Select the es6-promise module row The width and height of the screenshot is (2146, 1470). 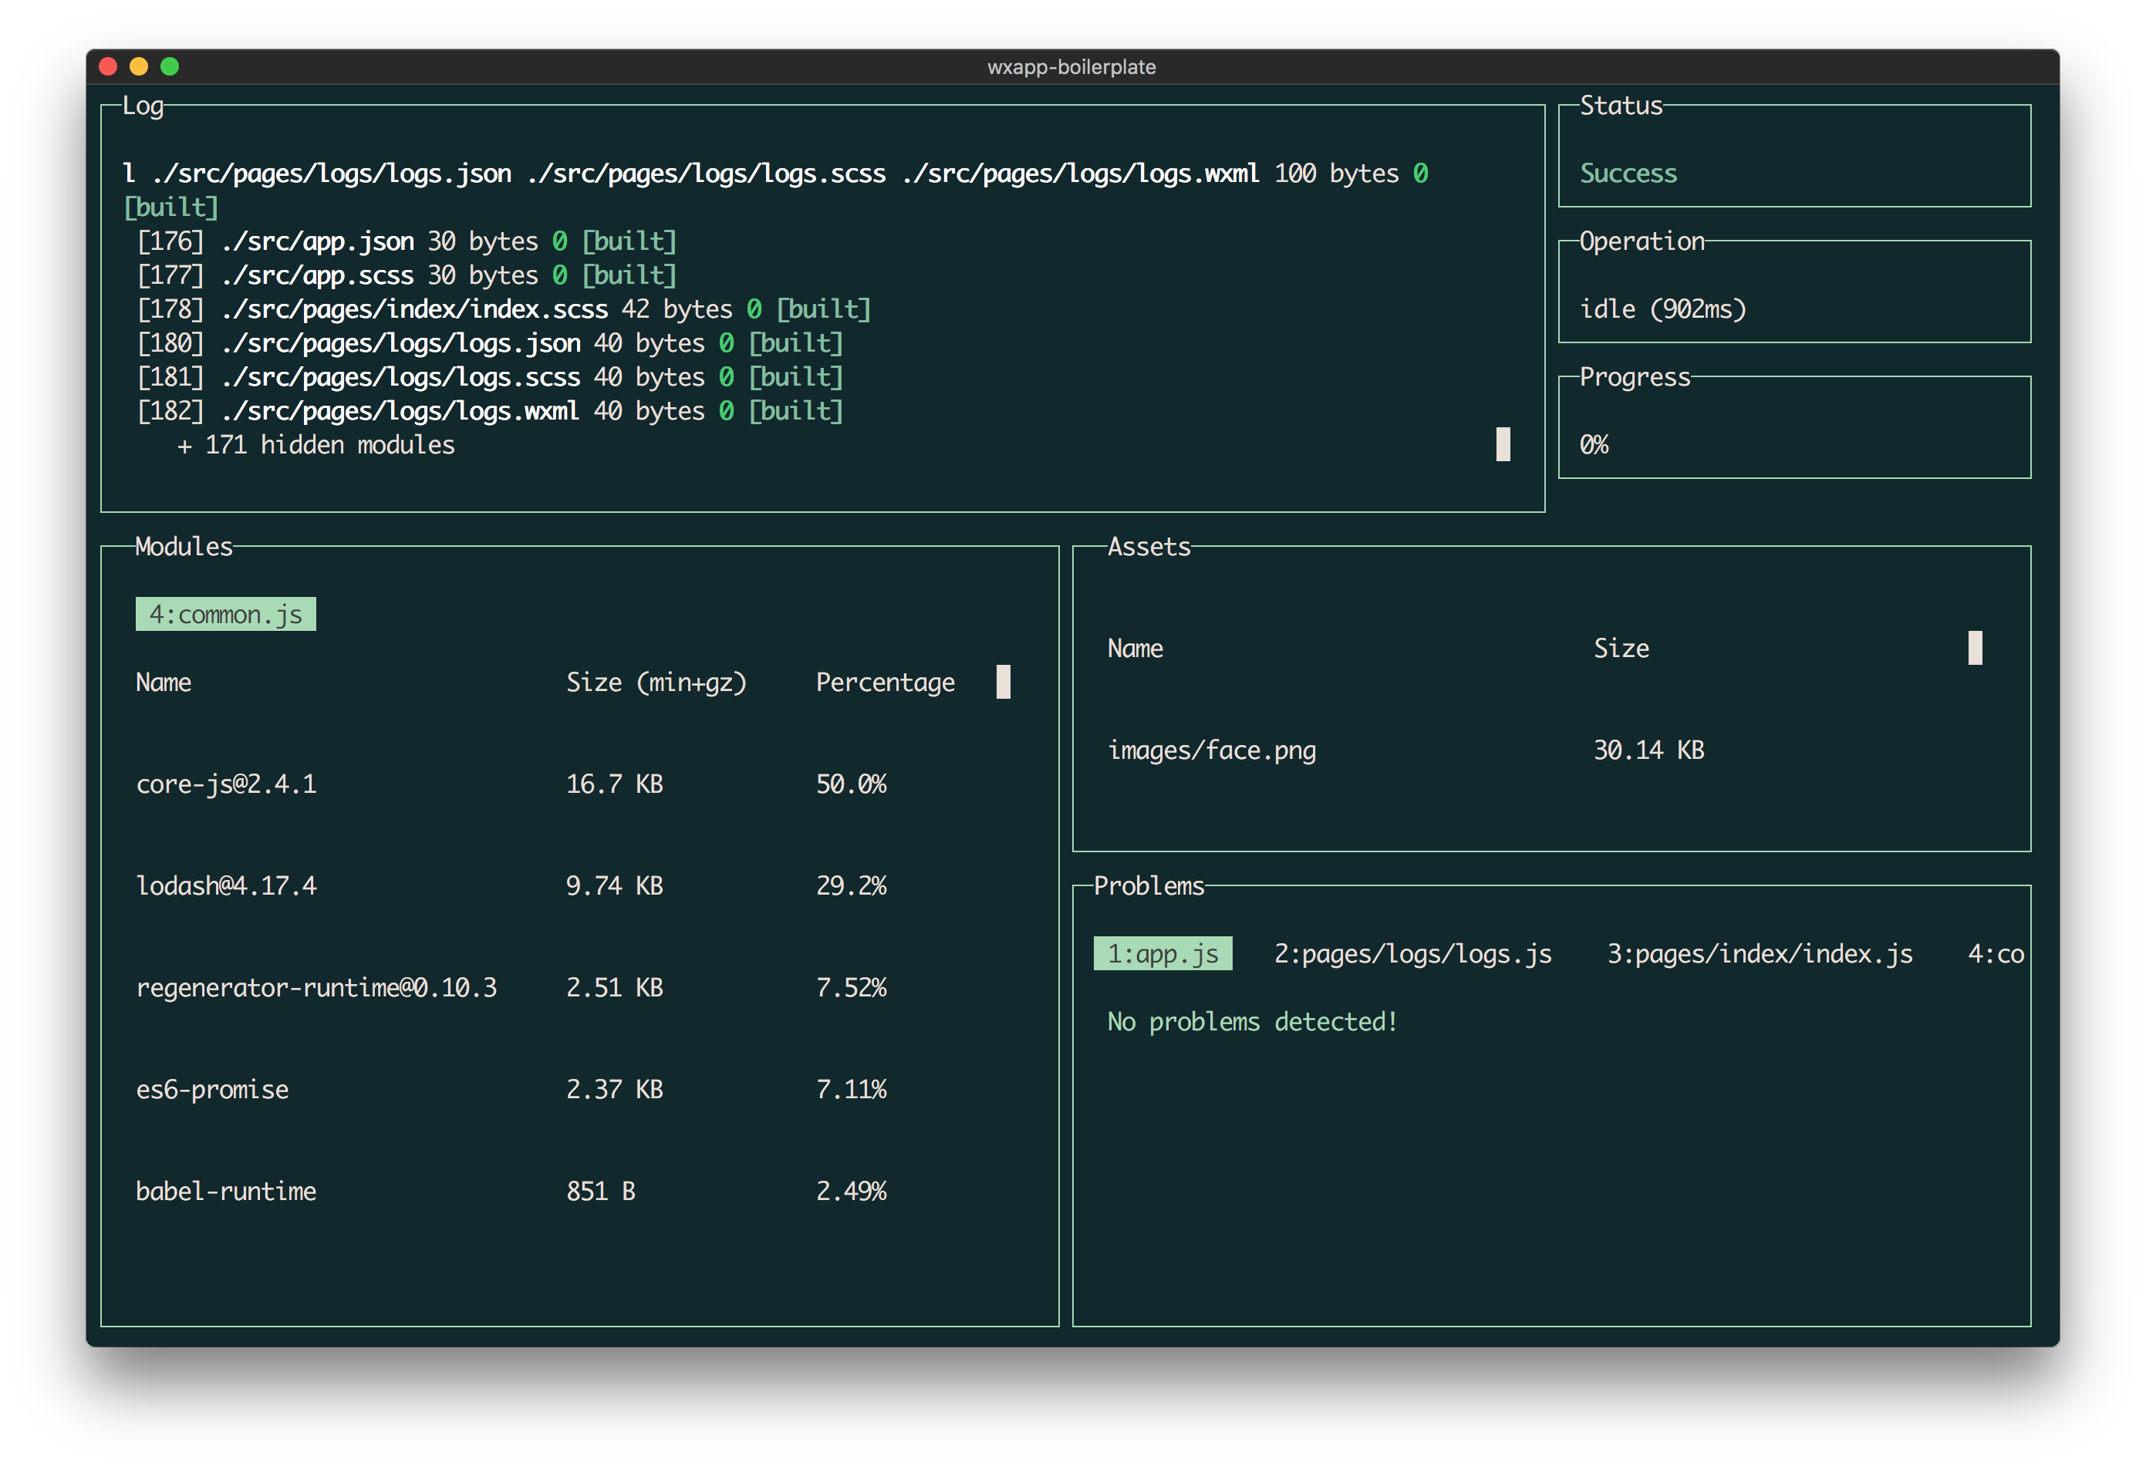pos(212,1090)
